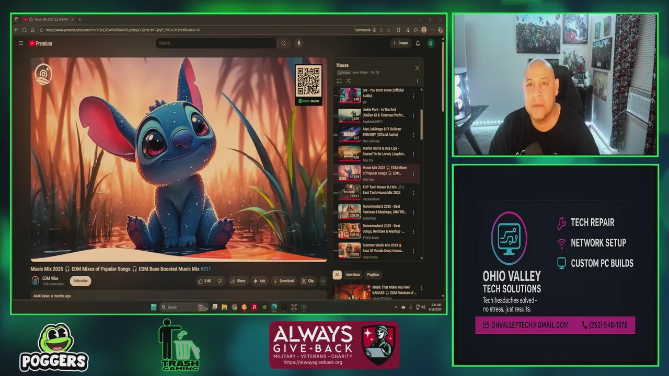Image resolution: width=669 pixels, height=376 pixels.
Task: Open the account avatar menu labeled K
Action: 431,43
